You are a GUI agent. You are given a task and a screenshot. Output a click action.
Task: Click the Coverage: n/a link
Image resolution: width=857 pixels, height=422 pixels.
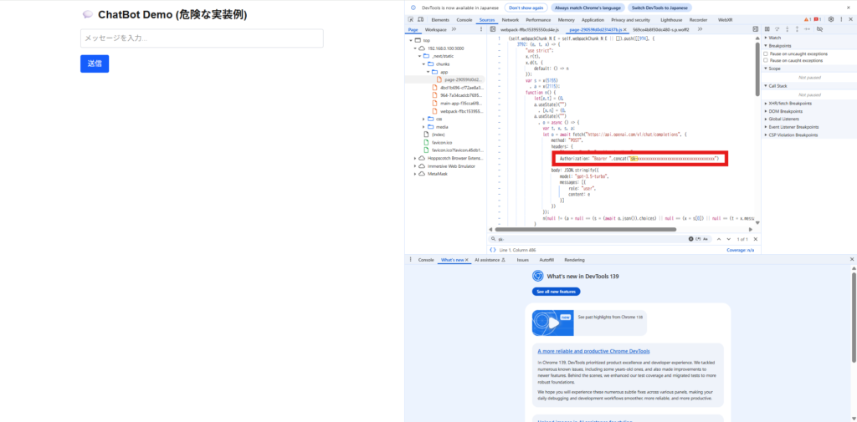740,250
